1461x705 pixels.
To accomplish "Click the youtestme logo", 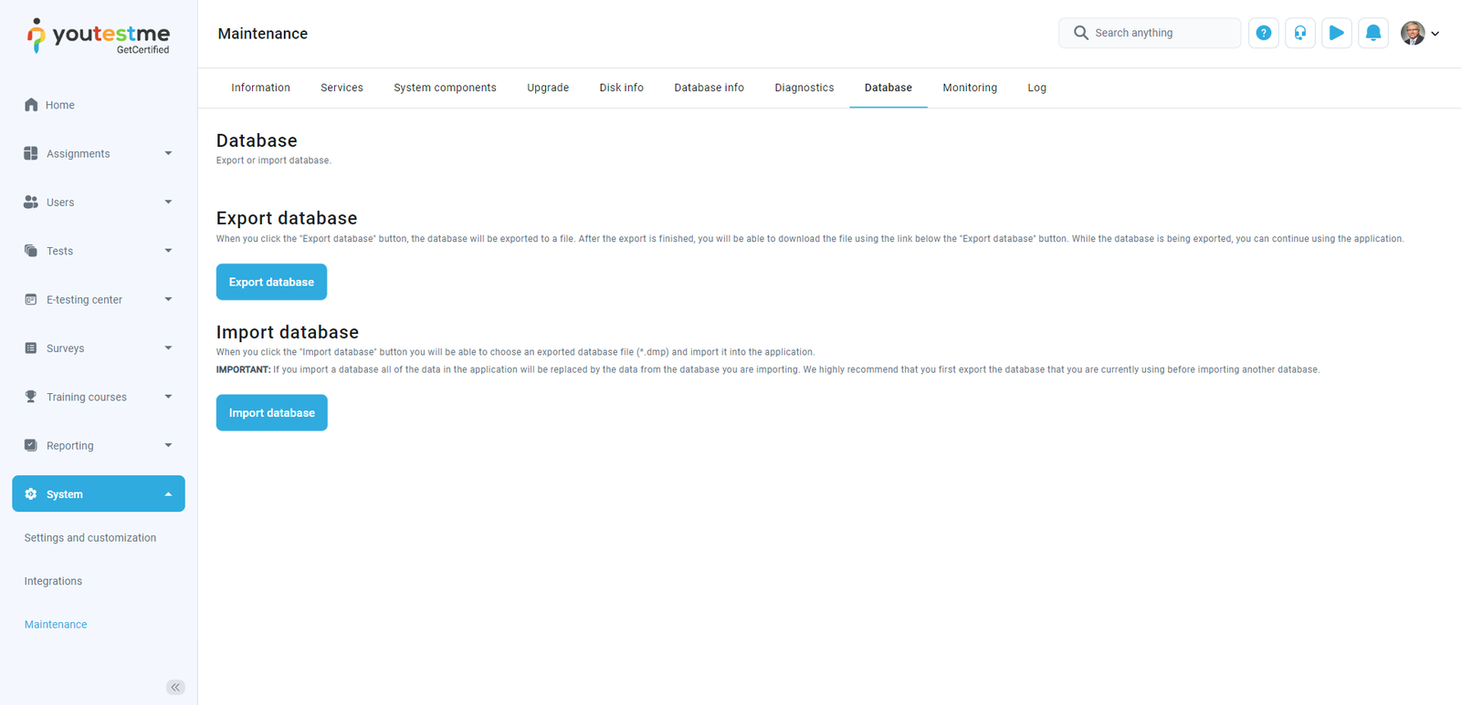I will (x=99, y=36).
